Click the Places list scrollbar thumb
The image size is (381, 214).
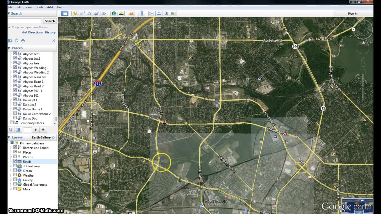54,119
